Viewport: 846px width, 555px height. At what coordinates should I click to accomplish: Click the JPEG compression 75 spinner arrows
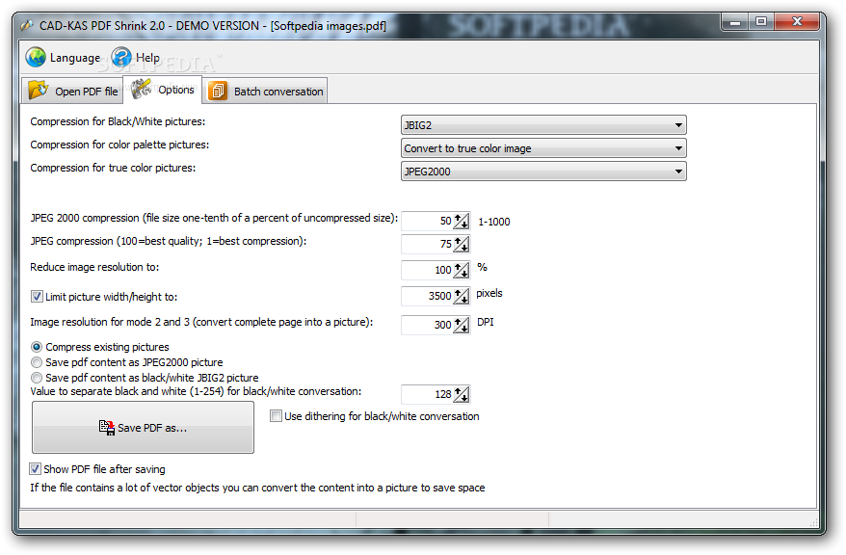click(462, 245)
